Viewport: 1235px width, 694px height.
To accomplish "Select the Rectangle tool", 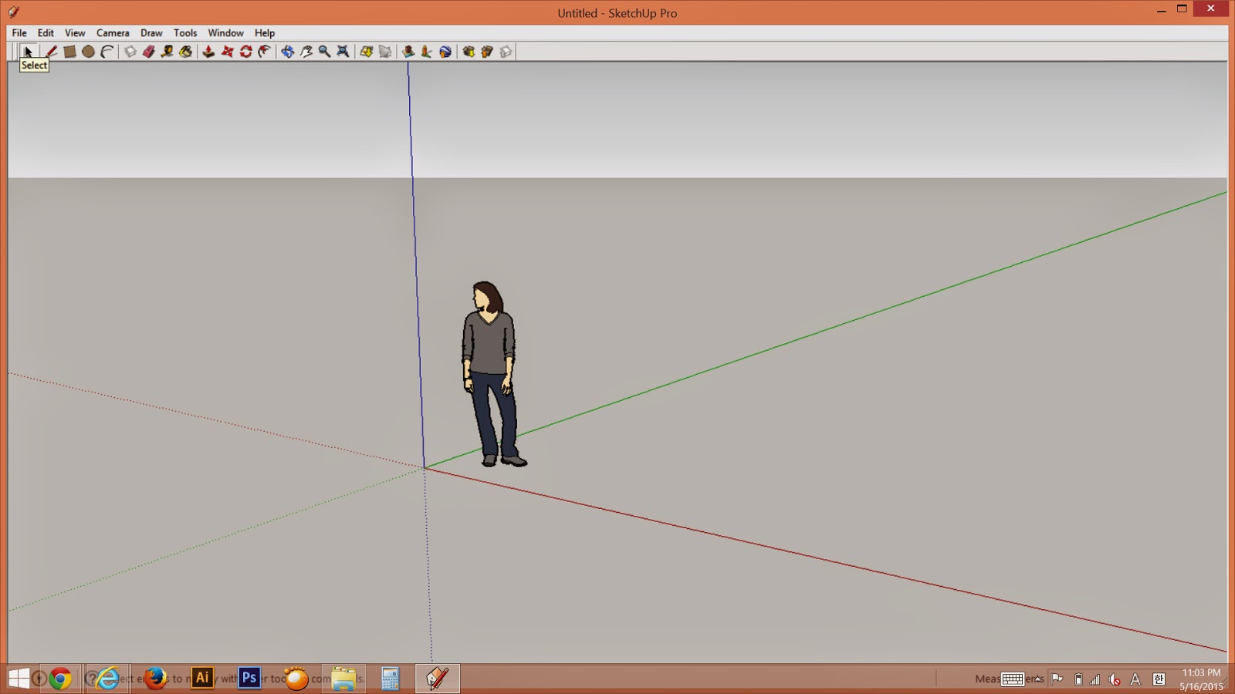I will (69, 52).
